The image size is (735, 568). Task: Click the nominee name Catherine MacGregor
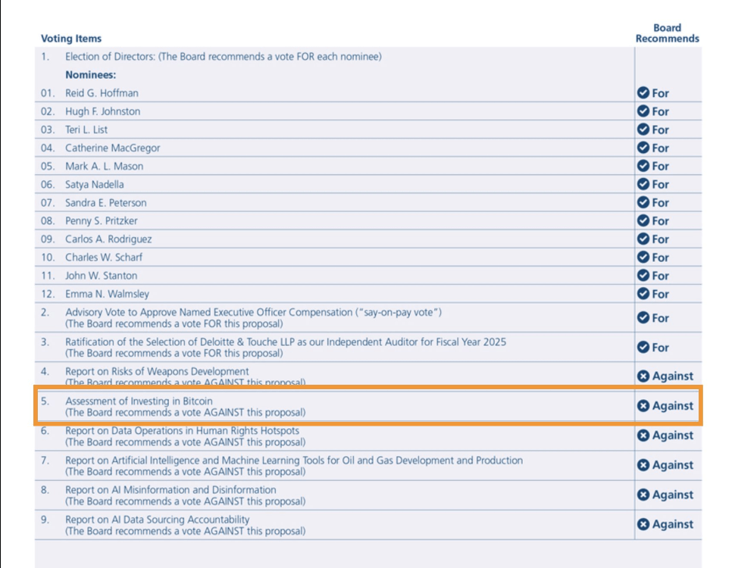coord(112,148)
